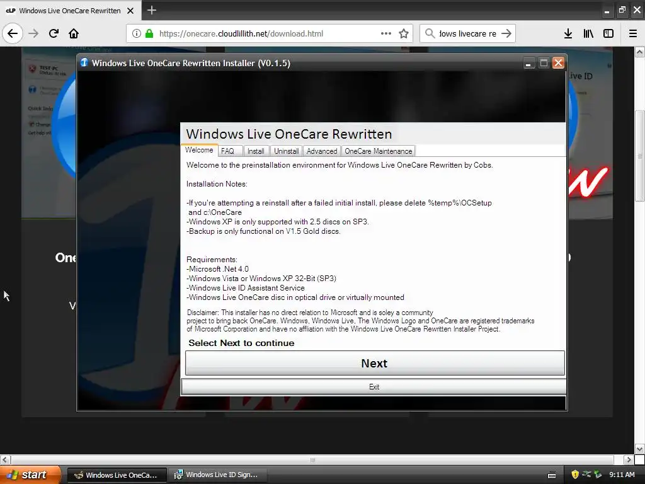Switch to the Advanced tab
The height and width of the screenshot is (484, 645).
tap(322, 151)
